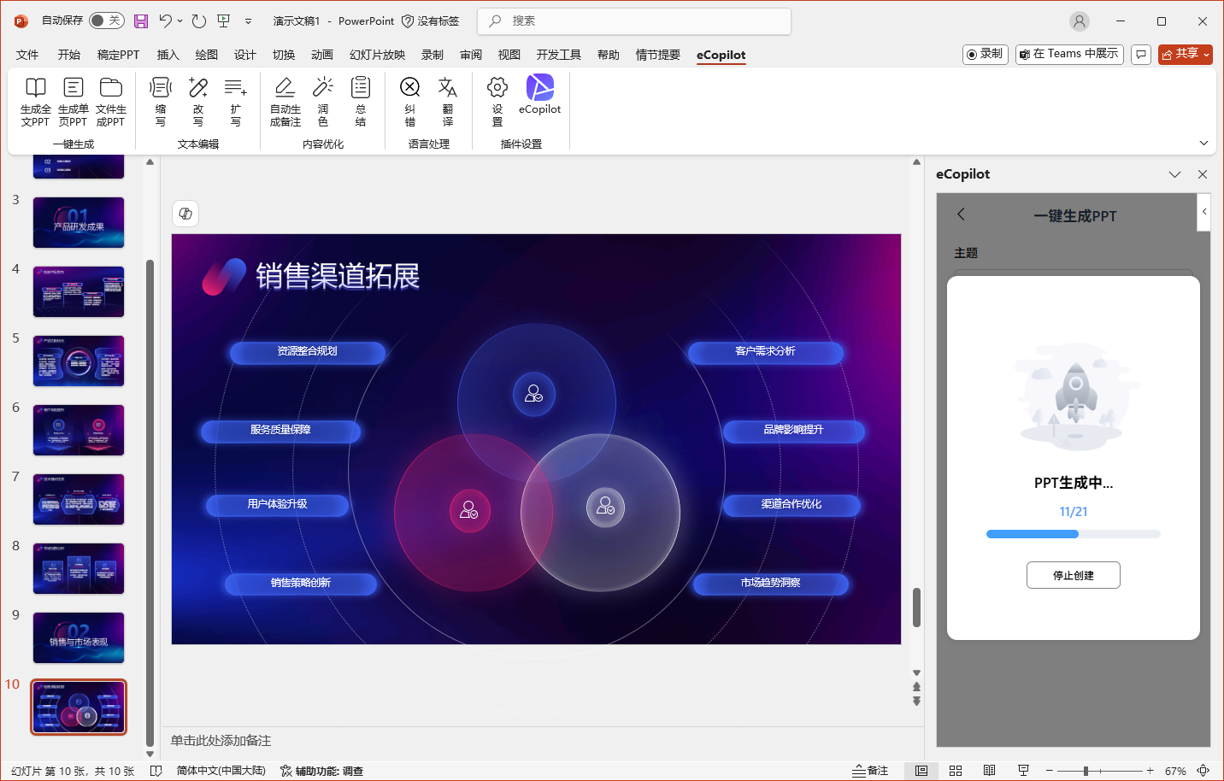Open the eCopilot pane options chevron

pos(1174,174)
